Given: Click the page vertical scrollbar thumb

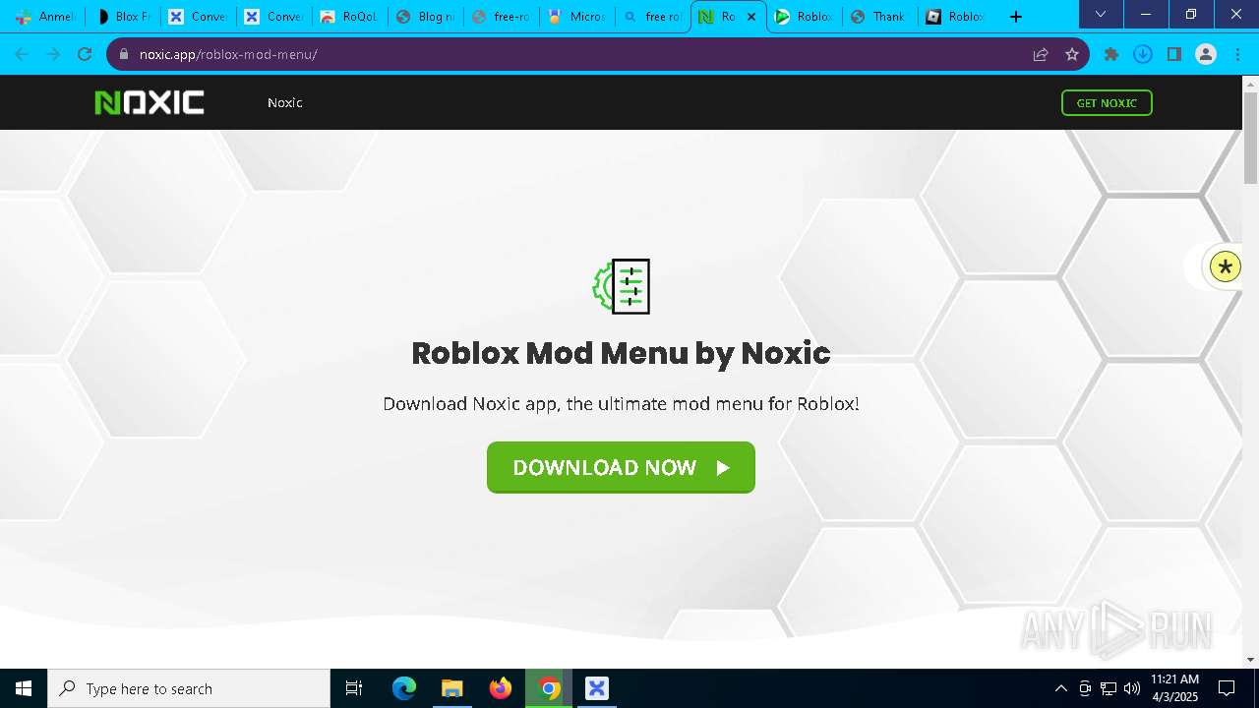Looking at the screenshot, I should point(1250,138).
